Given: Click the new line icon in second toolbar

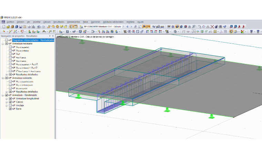Looking at the screenshot, I should [11, 31].
